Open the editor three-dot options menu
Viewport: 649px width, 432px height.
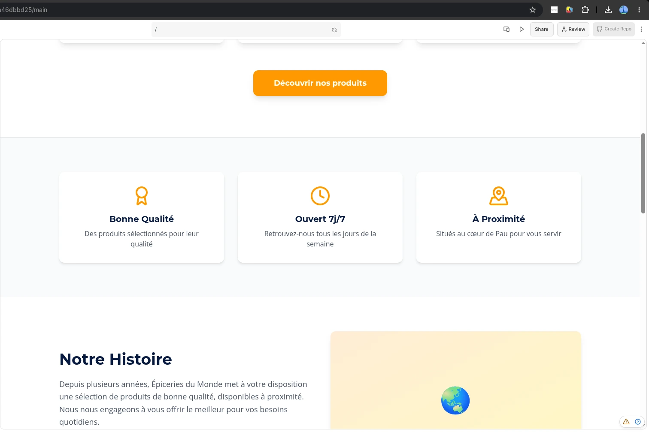tap(641, 29)
